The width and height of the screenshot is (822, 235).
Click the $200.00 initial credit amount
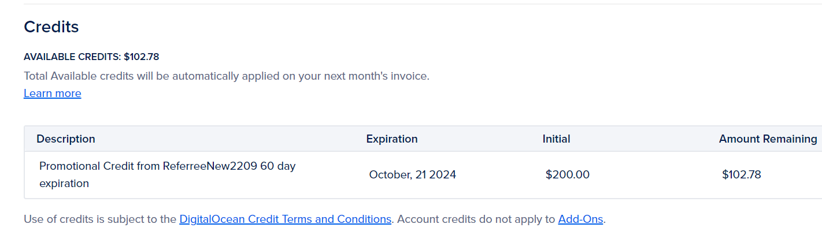(567, 175)
